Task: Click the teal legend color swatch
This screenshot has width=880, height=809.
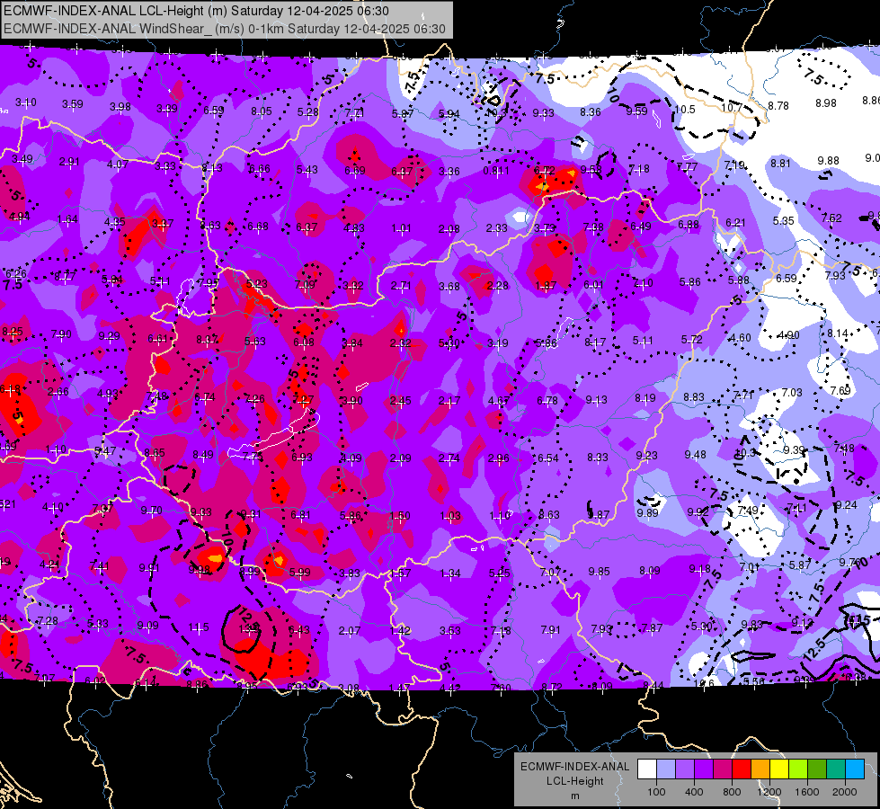Action: point(836,769)
